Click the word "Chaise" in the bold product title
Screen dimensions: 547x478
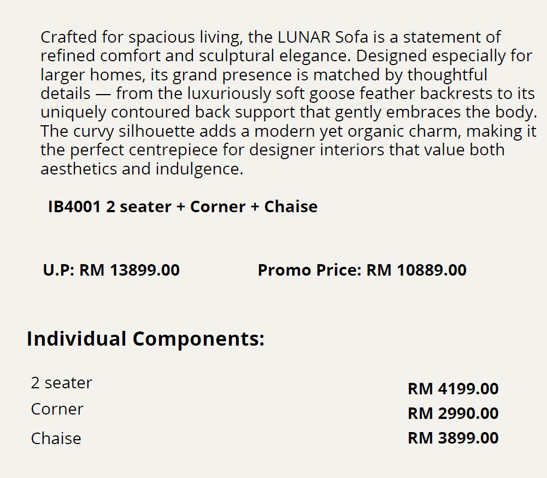pos(291,207)
